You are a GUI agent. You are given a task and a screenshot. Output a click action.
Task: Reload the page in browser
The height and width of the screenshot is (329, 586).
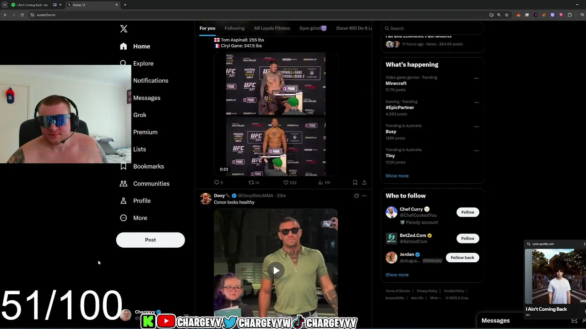point(22,15)
